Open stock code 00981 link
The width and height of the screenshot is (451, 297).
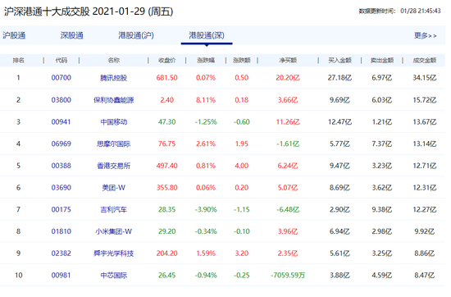click(x=61, y=276)
